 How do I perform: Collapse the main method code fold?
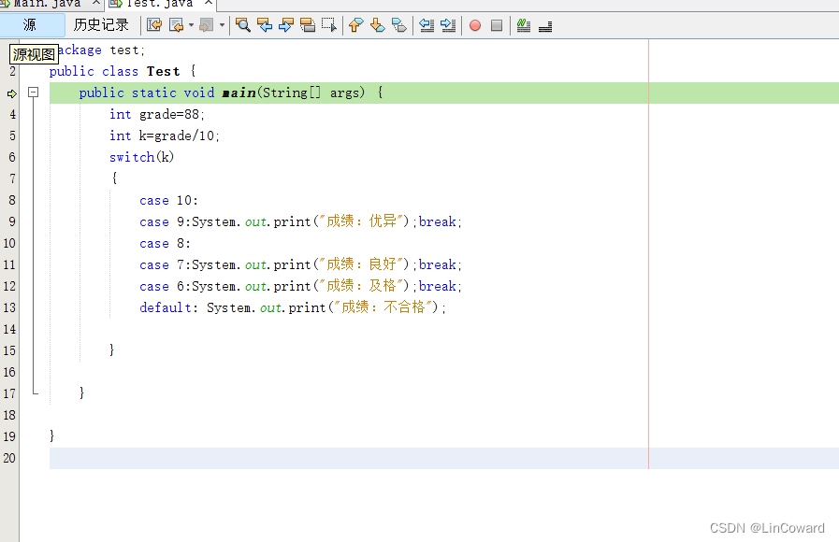[x=33, y=93]
